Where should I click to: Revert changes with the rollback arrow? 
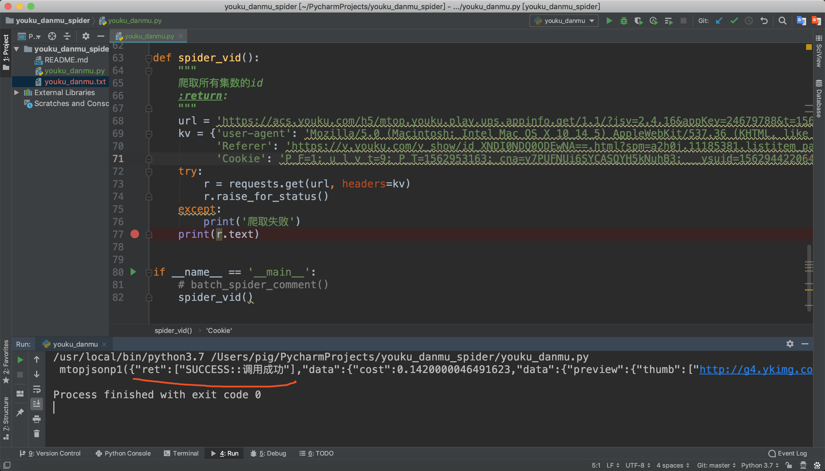[x=764, y=21]
